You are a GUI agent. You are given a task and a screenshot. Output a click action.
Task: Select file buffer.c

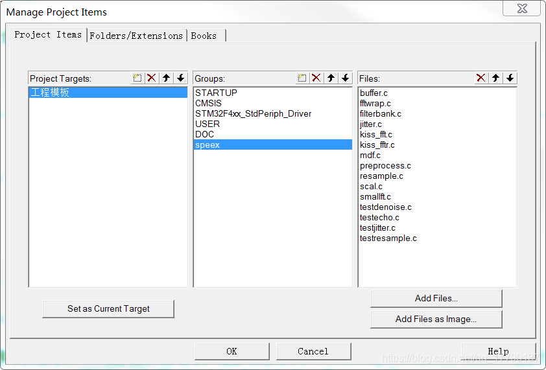point(437,93)
